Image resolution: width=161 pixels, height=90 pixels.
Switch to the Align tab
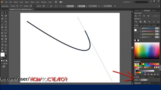[142, 10]
